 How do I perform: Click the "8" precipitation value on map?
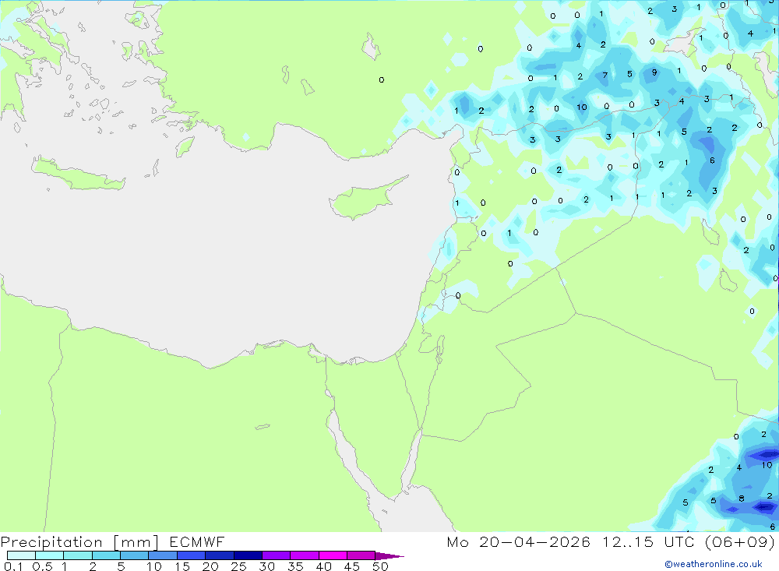click(x=742, y=499)
